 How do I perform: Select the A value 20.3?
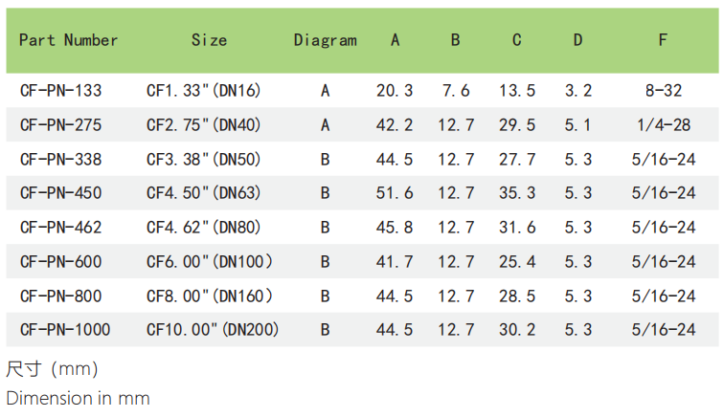[x=395, y=91]
